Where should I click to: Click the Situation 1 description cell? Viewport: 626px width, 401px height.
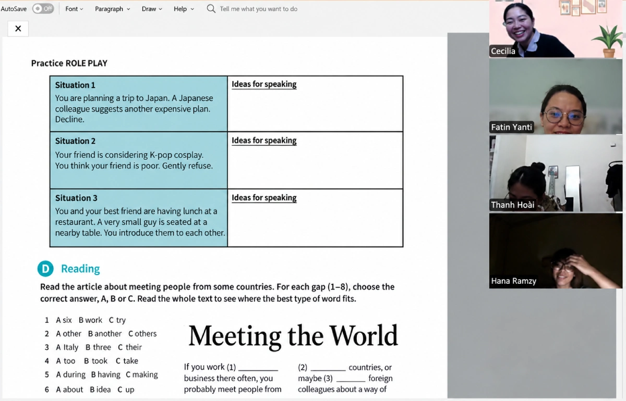(x=139, y=104)
